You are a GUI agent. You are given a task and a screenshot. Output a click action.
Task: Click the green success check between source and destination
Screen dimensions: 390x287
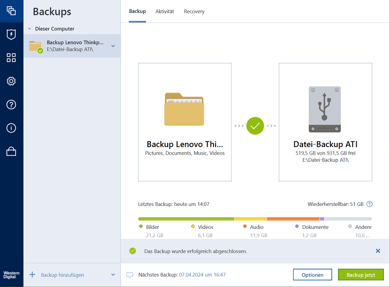point(255,126)
